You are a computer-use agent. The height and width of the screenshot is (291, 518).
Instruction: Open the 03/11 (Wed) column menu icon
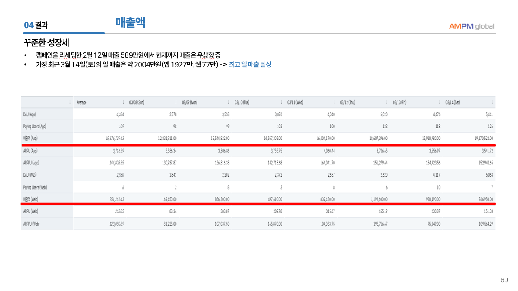[334, 102]
